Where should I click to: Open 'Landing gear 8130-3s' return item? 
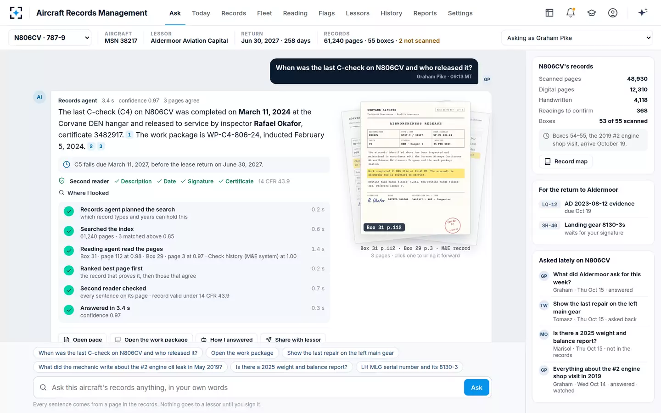tap(593, 229)
